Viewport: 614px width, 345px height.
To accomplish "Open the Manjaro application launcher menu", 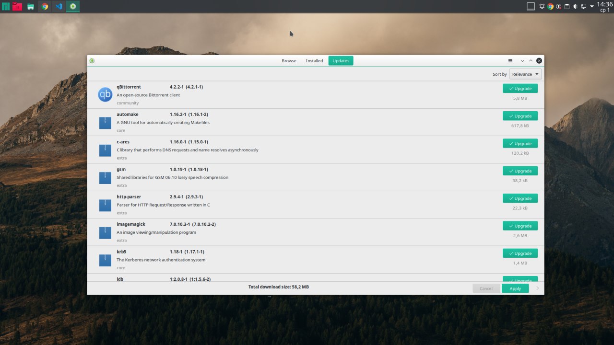I will [6, 6].
